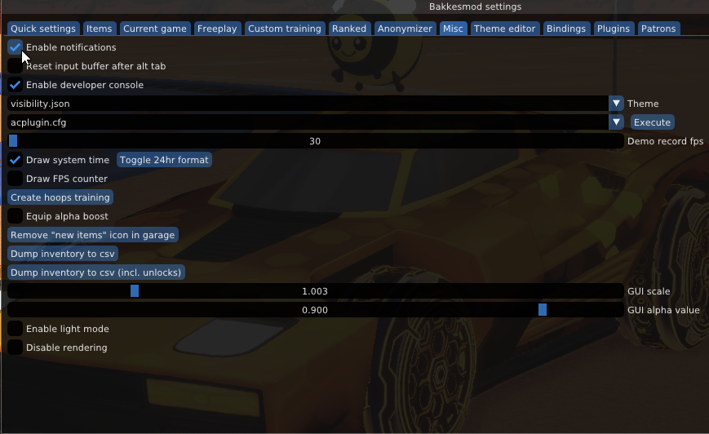Toggle Draw system time checkbox
The height and width of the screenshot is (434, 709).
(x=15, y=160)
